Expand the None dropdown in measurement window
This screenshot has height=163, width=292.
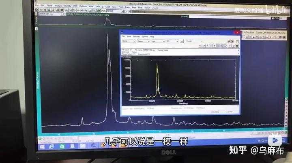[x=135, y=41]
